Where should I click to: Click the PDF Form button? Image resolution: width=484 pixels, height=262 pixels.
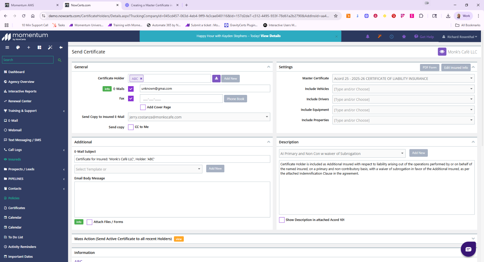(430, 67)
